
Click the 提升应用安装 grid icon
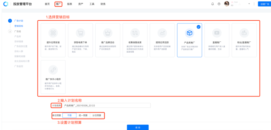(x=53, y=33)
